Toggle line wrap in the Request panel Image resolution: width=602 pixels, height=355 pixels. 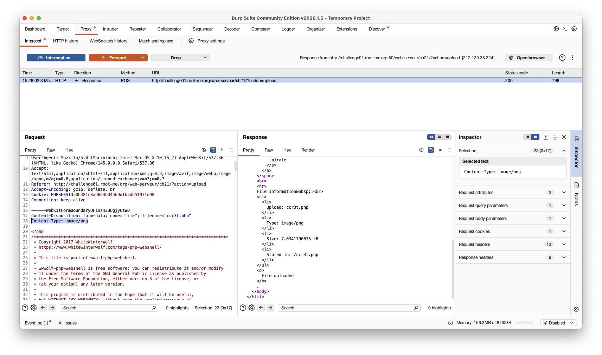pos(213,150)
